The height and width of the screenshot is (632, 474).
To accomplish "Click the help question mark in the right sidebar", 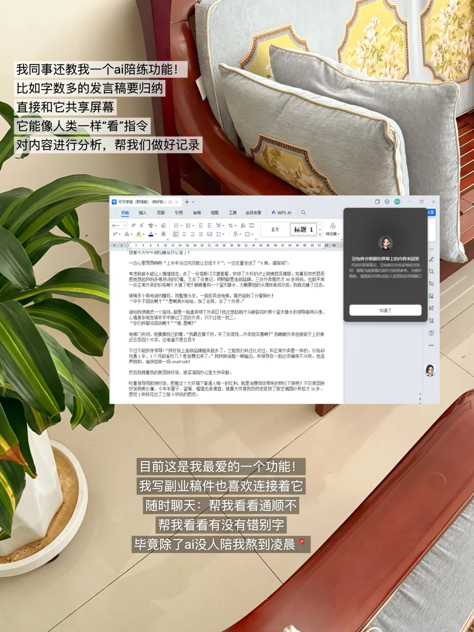I will pyautogui.click(x=431, y=333).
